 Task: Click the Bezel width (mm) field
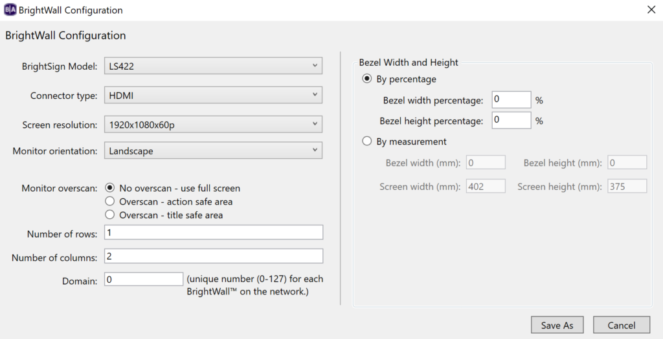pos(486,162)
